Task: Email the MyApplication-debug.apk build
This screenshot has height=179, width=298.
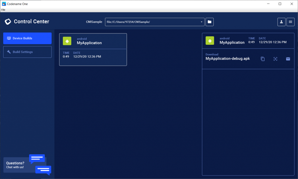Action: [288, 59]
